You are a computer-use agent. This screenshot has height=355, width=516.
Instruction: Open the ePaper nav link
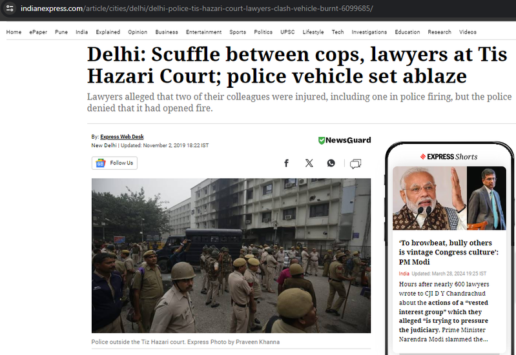click(x=38, y=32)
